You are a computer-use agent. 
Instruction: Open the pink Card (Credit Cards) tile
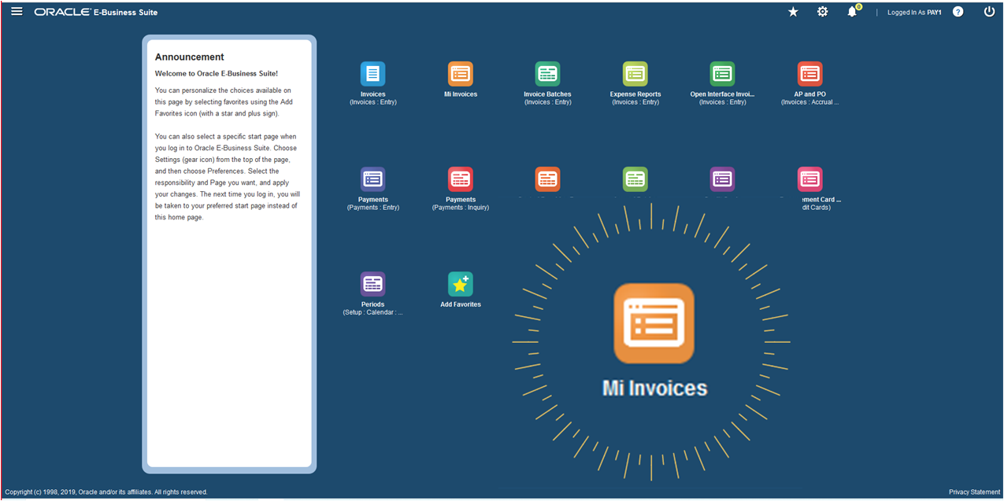[x=809, y=179]
